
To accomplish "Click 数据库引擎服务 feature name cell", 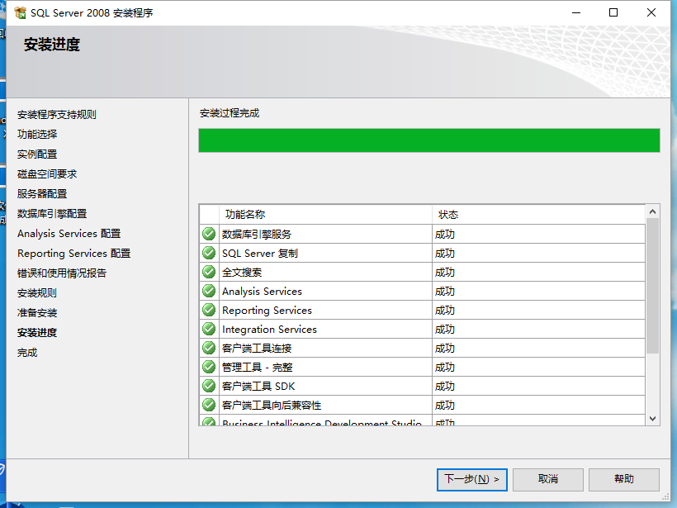I will [325, 234].
